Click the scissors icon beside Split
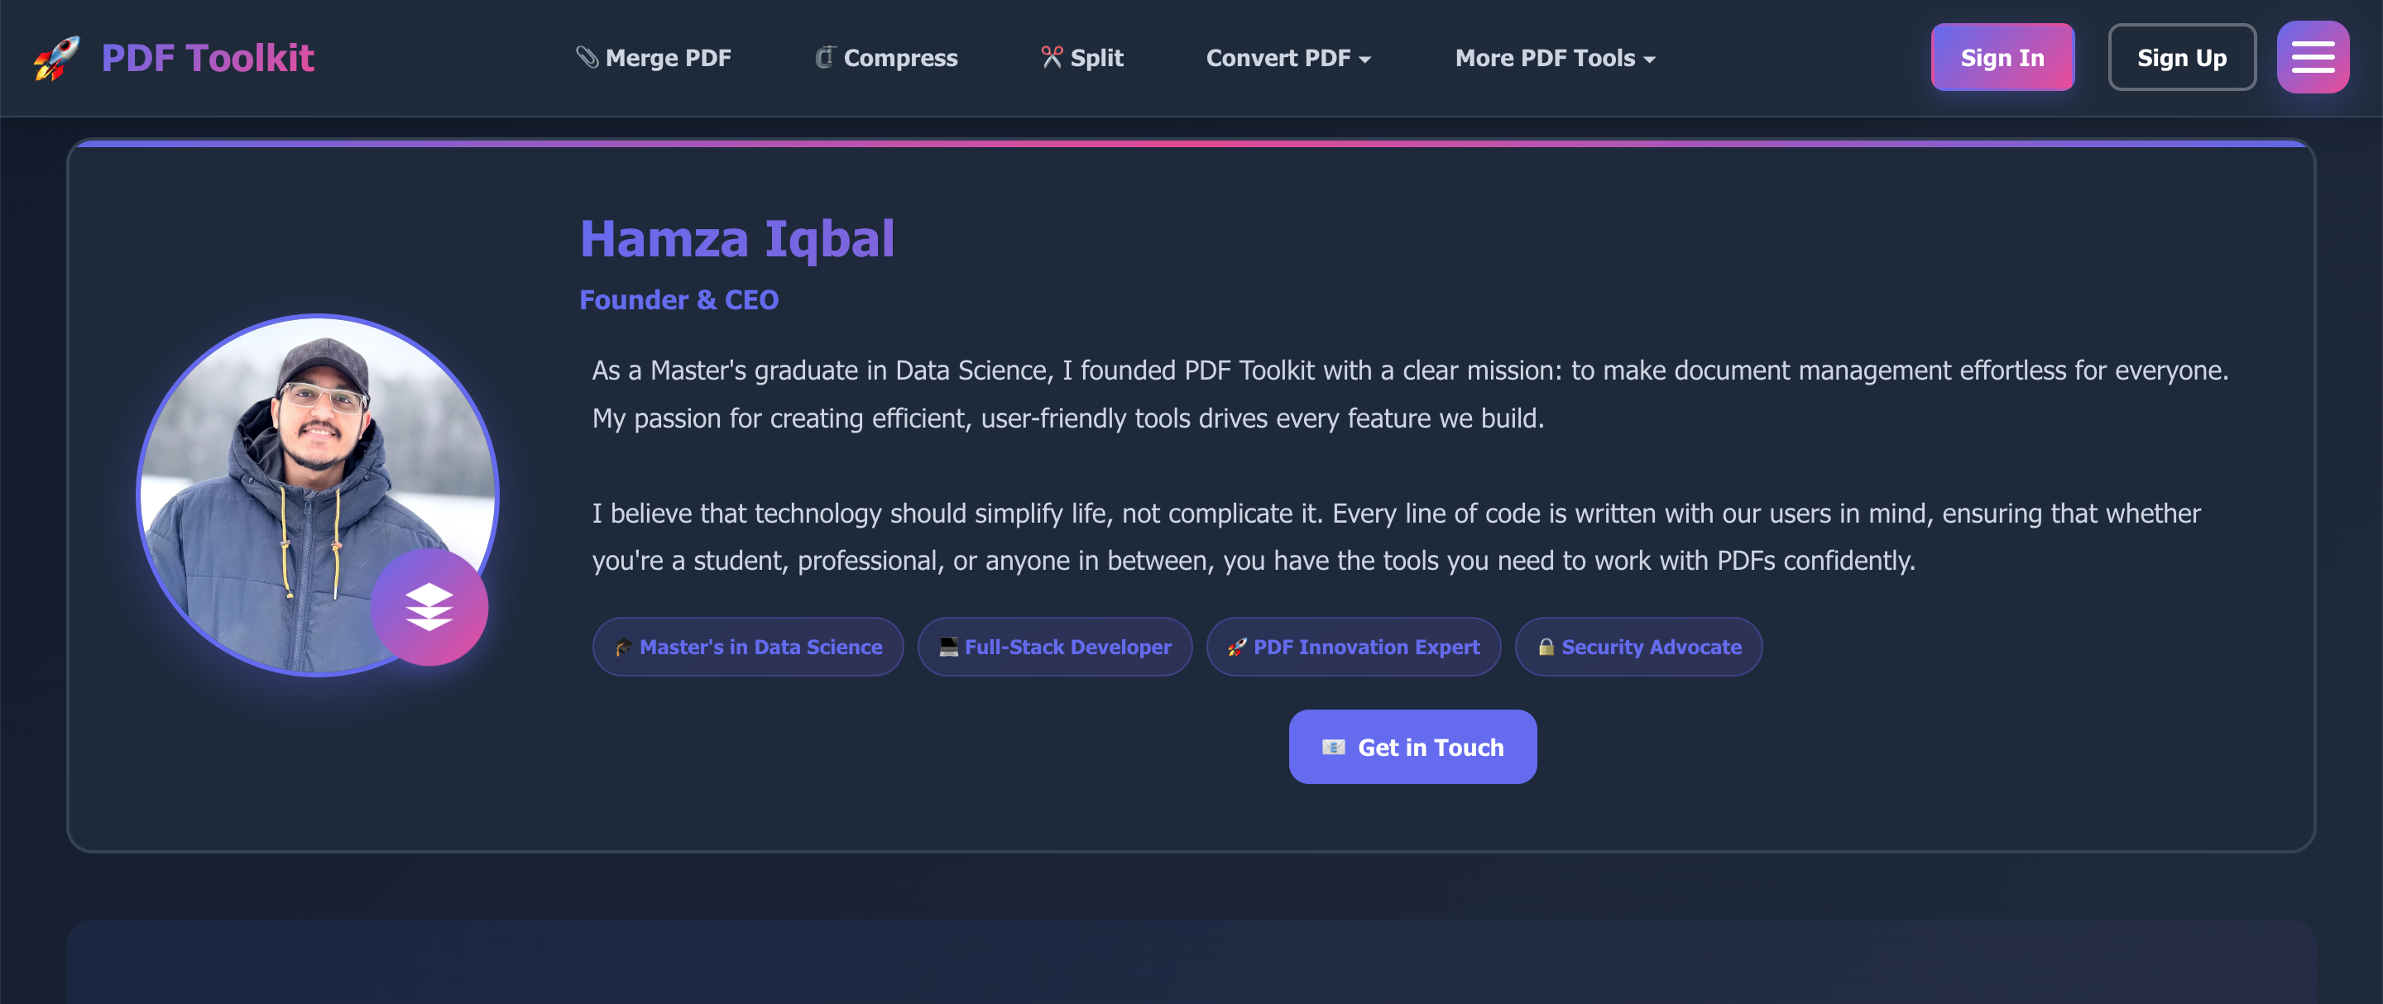Image resolution: width=2383 pixels, height=1004 pixels. (1052, 57)
